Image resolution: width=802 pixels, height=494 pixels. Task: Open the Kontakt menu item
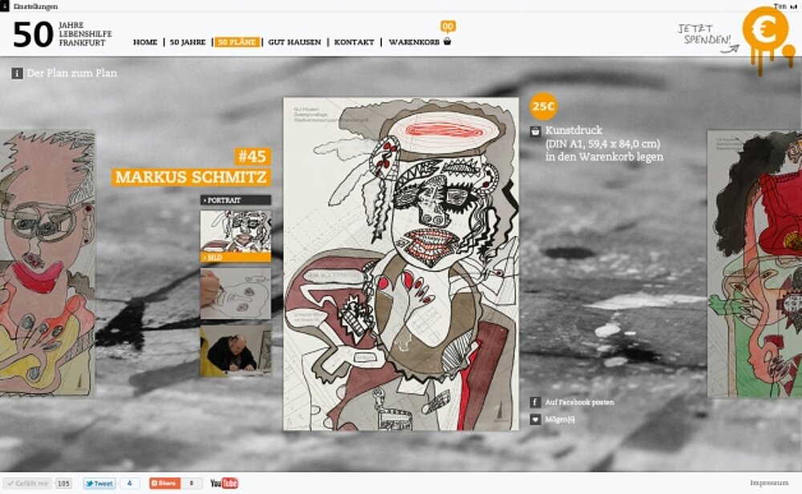[x=354, y=42]
